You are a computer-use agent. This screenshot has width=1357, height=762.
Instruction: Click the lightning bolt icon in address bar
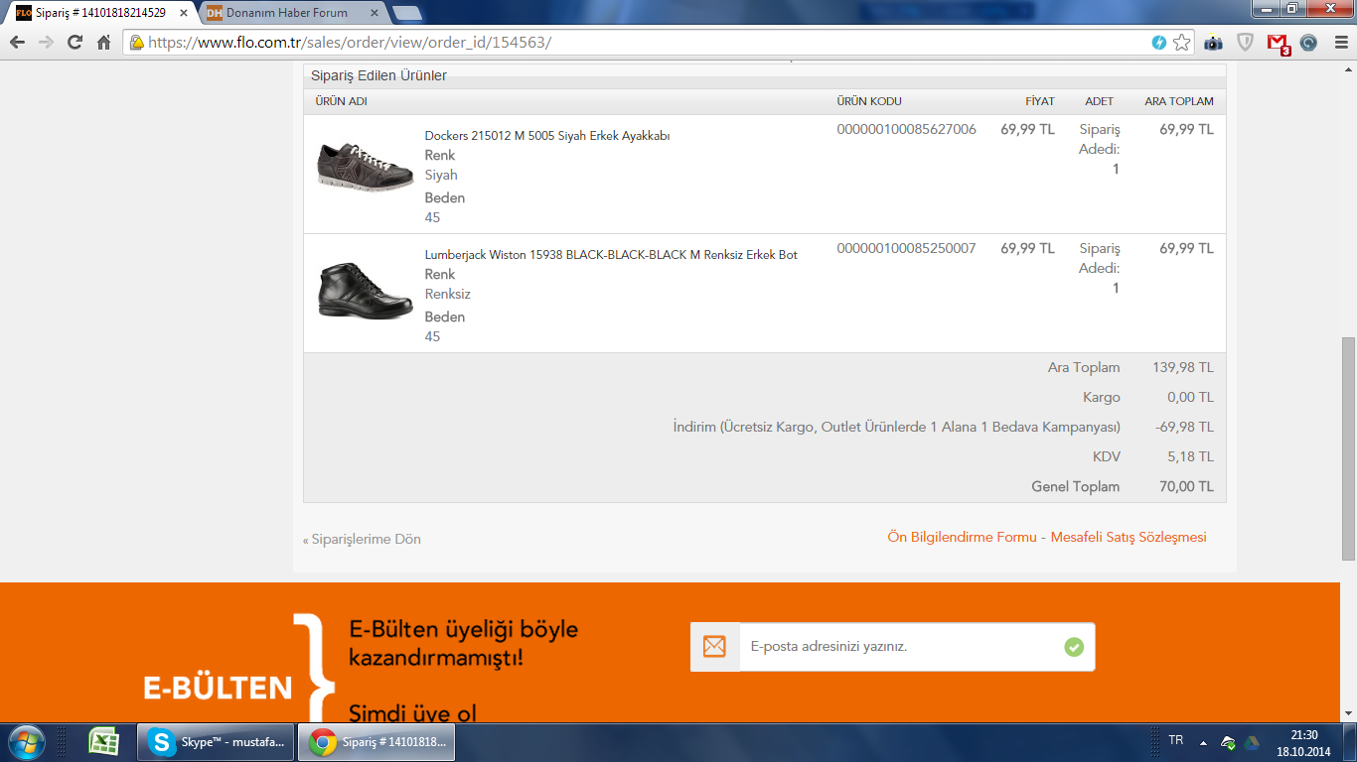[1158, 43]
